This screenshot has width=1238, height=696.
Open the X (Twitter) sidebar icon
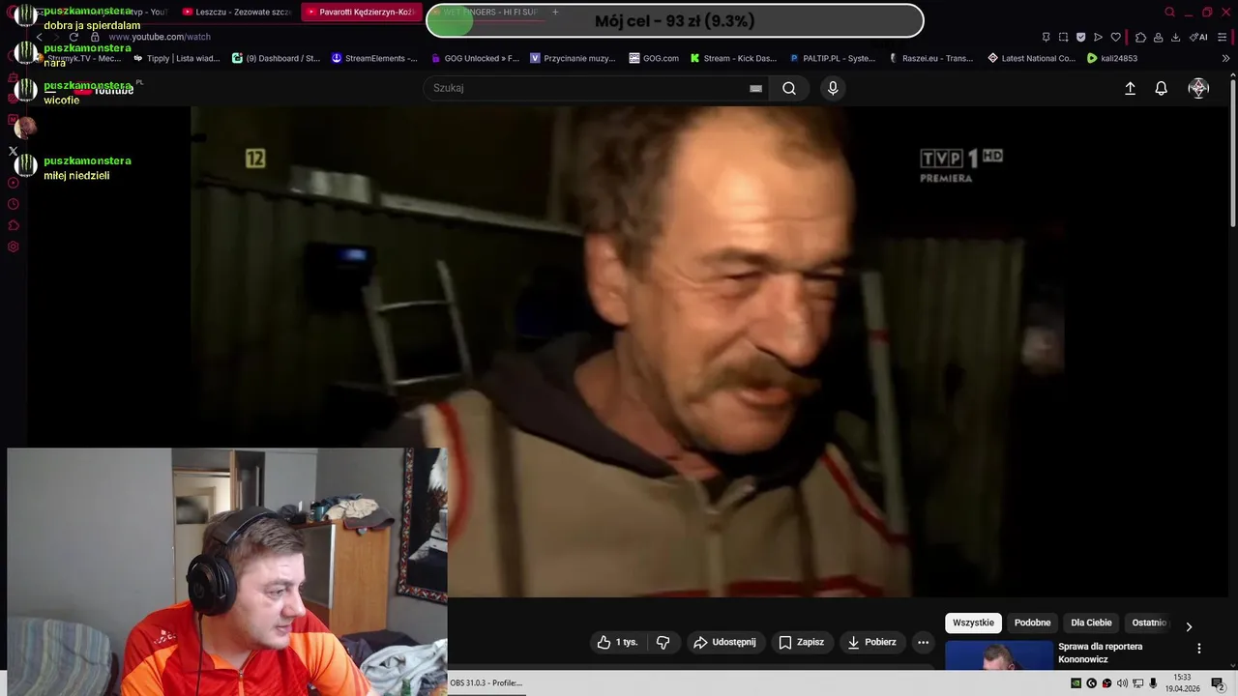(x=13, y=151)
